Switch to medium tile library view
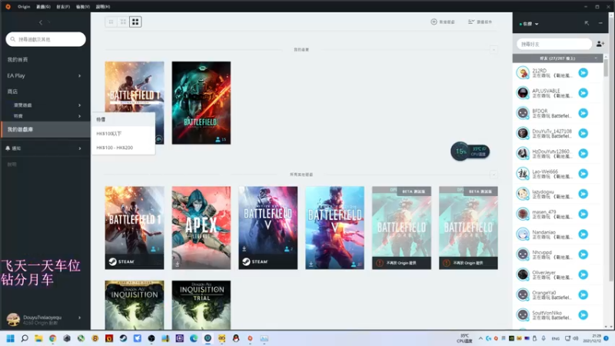Viewport: 615px width, 346px height. [123, 22]
